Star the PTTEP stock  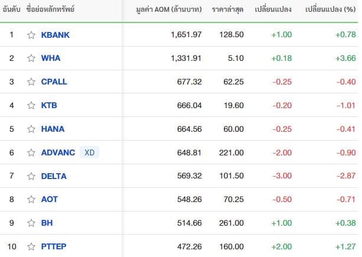(31, 246)
